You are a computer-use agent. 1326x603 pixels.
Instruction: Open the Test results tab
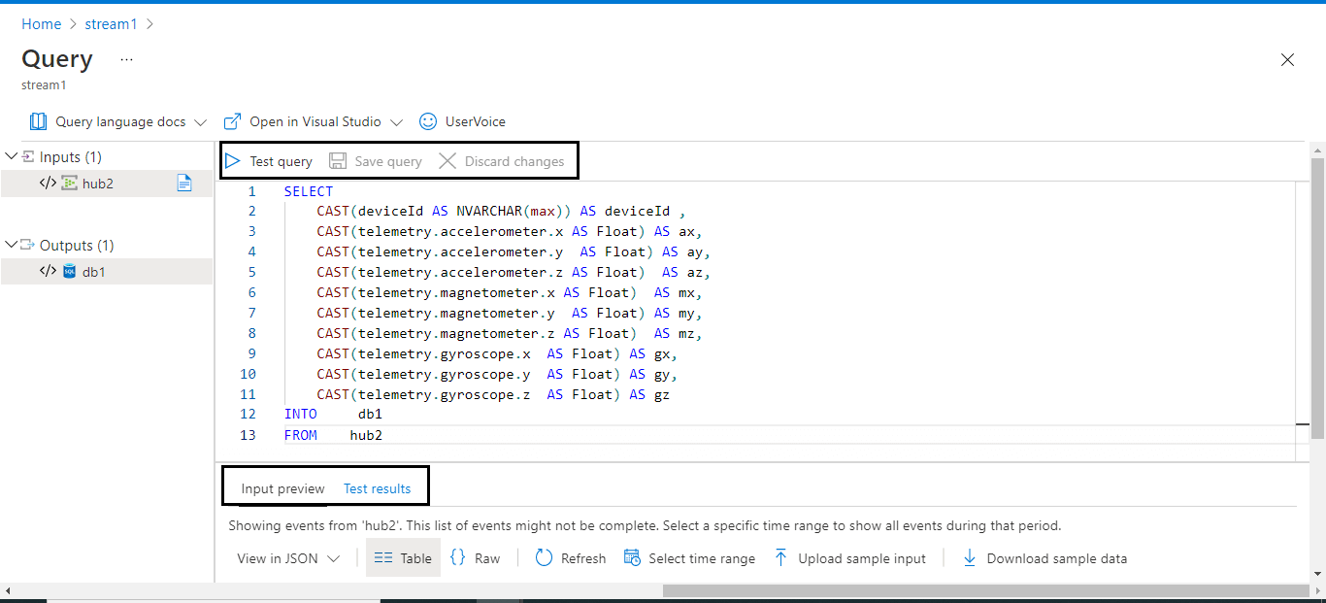(377, 488)
